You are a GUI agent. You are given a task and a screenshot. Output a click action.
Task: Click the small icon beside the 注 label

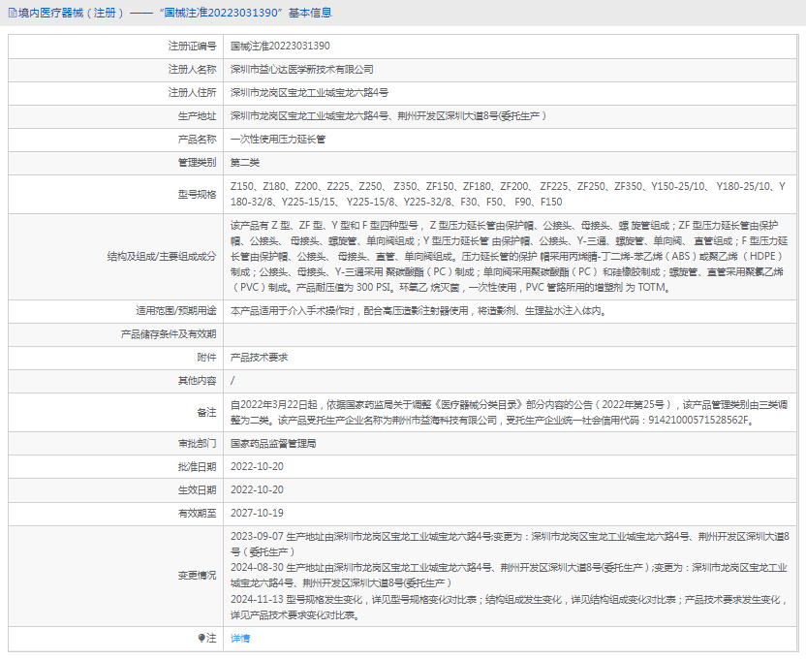(201, 638)
